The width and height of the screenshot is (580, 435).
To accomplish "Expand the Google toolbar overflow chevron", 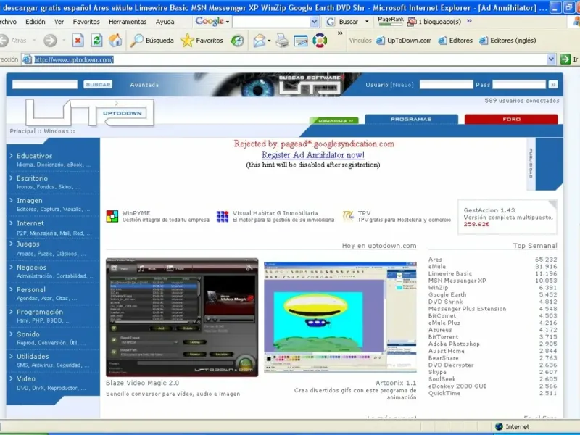I will coord(469,21).
